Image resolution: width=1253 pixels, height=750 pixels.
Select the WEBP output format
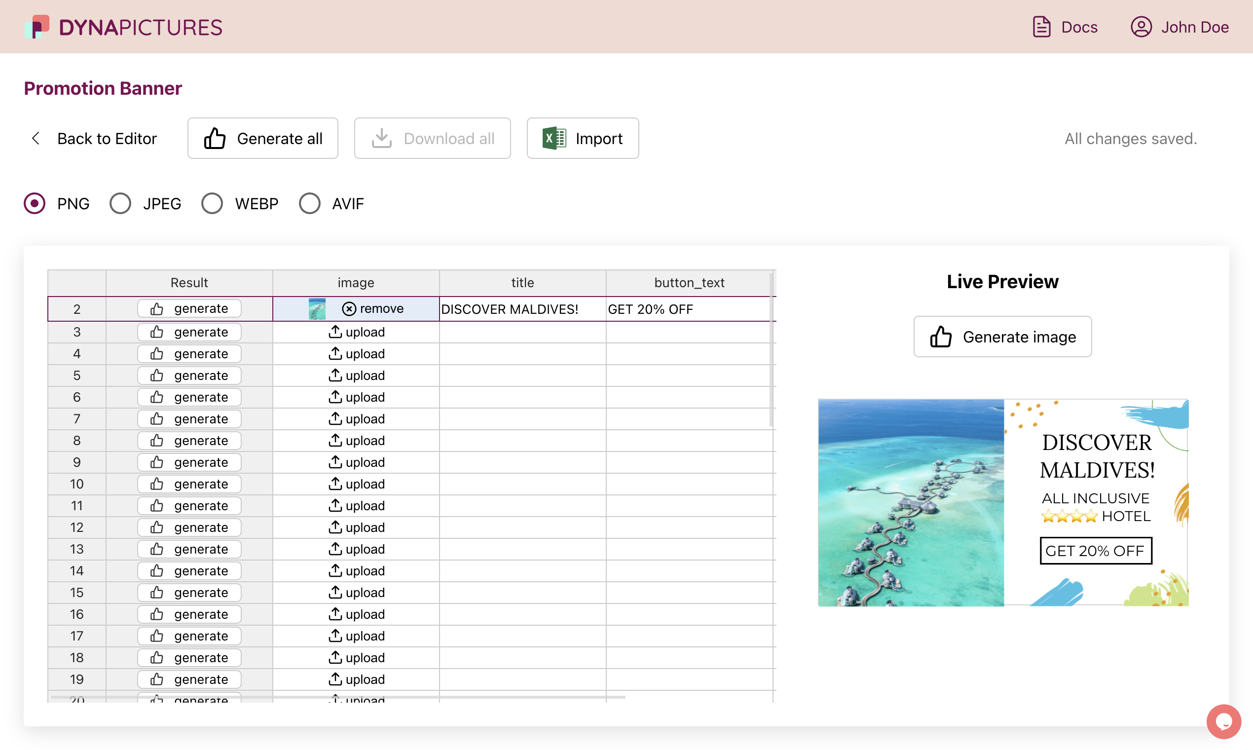[212, 203]
